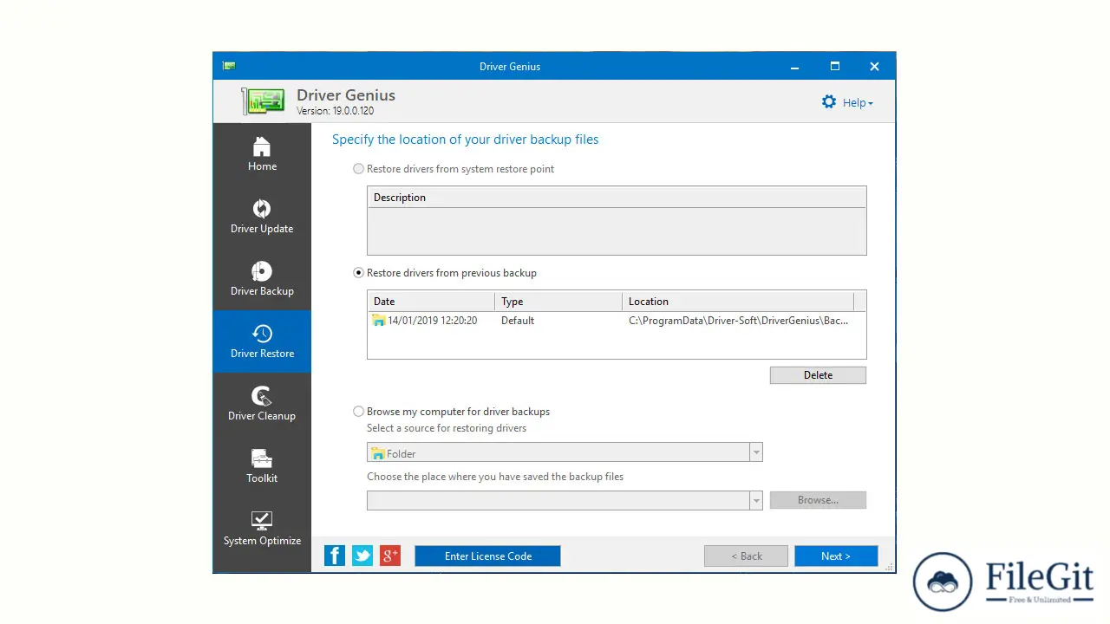Click the C:\ProgramData\Driver-Soft location cell
This screenshot has height=624, width=1110.
click(738, 321)
